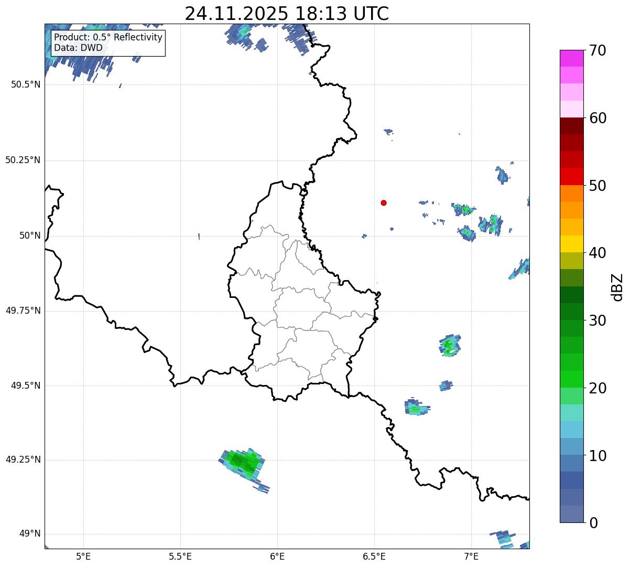Click the colorbar tick label '0'
Viewport: 630px width, 567px height.
click(592, 523)
